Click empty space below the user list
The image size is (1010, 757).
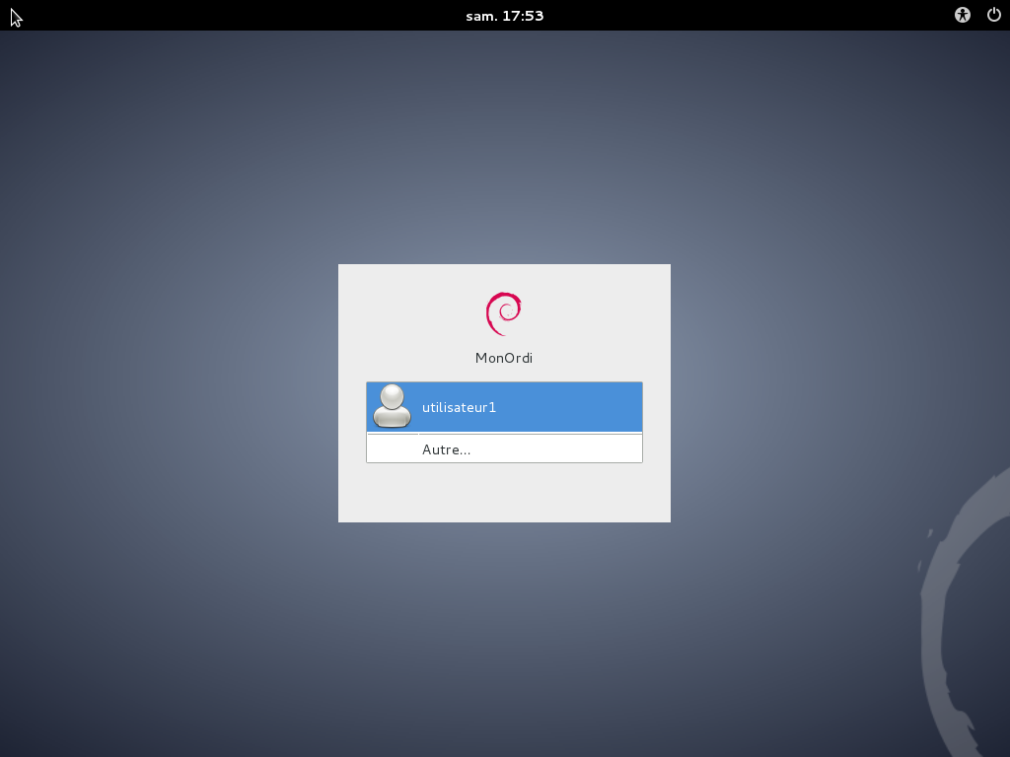pyautogui.click(x=504, y=493)
